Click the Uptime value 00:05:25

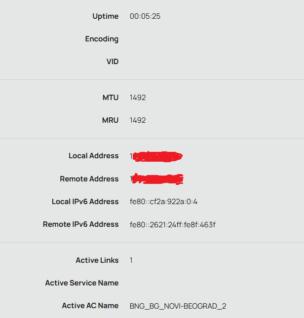[x=145, y=16]
